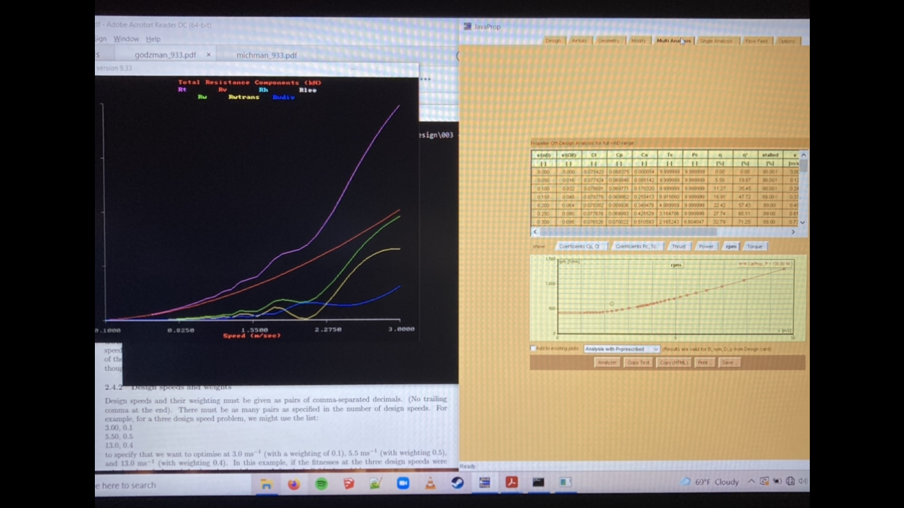Click the rpm plot legend CatProp entry
The image size is (904, 508).
764,263
